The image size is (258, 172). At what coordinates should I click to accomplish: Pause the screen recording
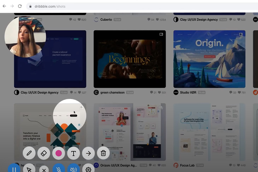click(14, 169)
